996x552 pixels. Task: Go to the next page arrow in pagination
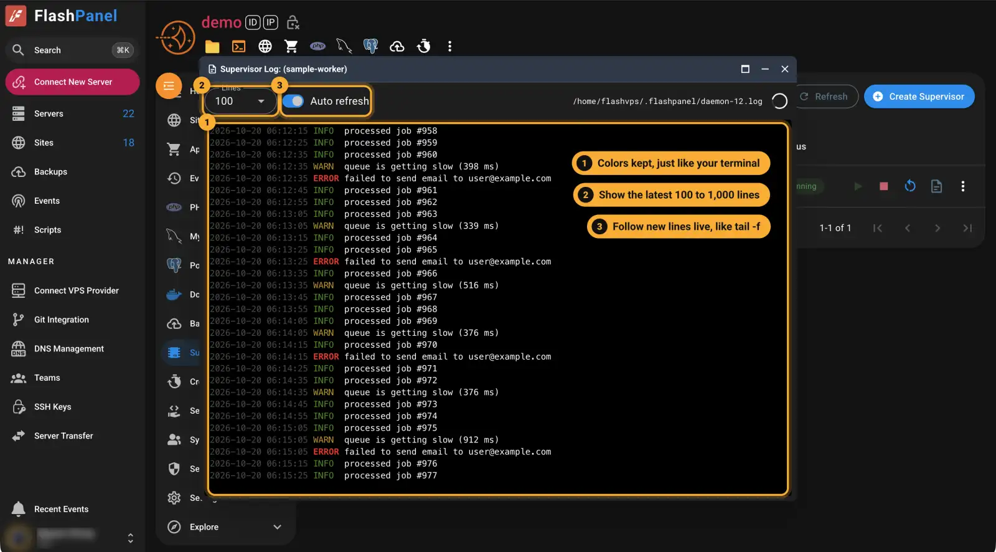click(937, 228)
